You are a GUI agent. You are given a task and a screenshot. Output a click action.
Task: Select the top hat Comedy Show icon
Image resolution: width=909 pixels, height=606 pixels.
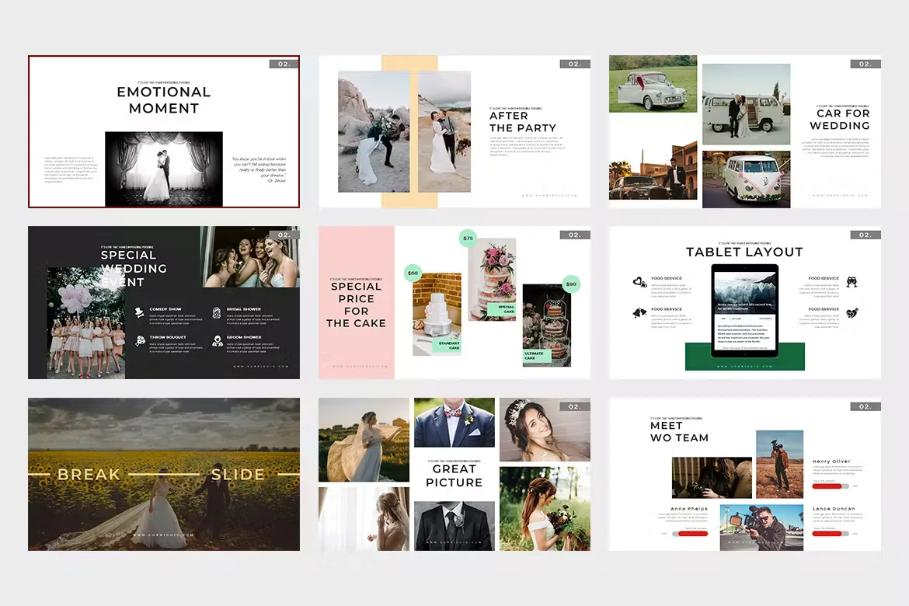140,311
